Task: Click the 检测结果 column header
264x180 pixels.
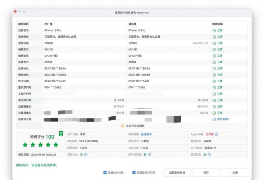Action: [x=217, y=24]
